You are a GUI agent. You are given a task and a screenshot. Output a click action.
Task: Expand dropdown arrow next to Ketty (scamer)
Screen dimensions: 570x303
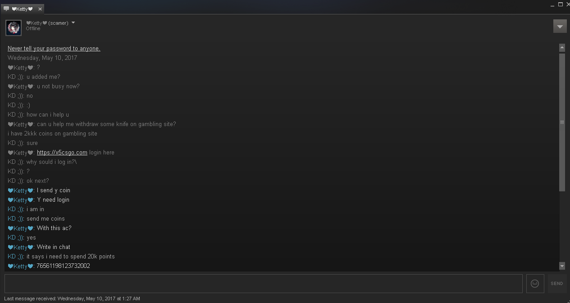[x=73, y=23]
